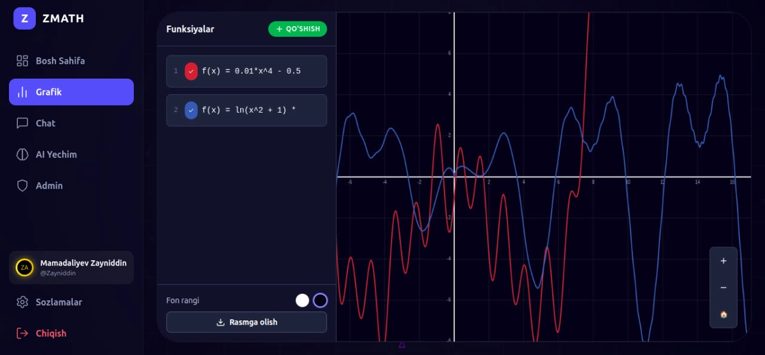Click the Fon rangi label
The height and width of the screenshot is (355, 765).
(183, 300)
